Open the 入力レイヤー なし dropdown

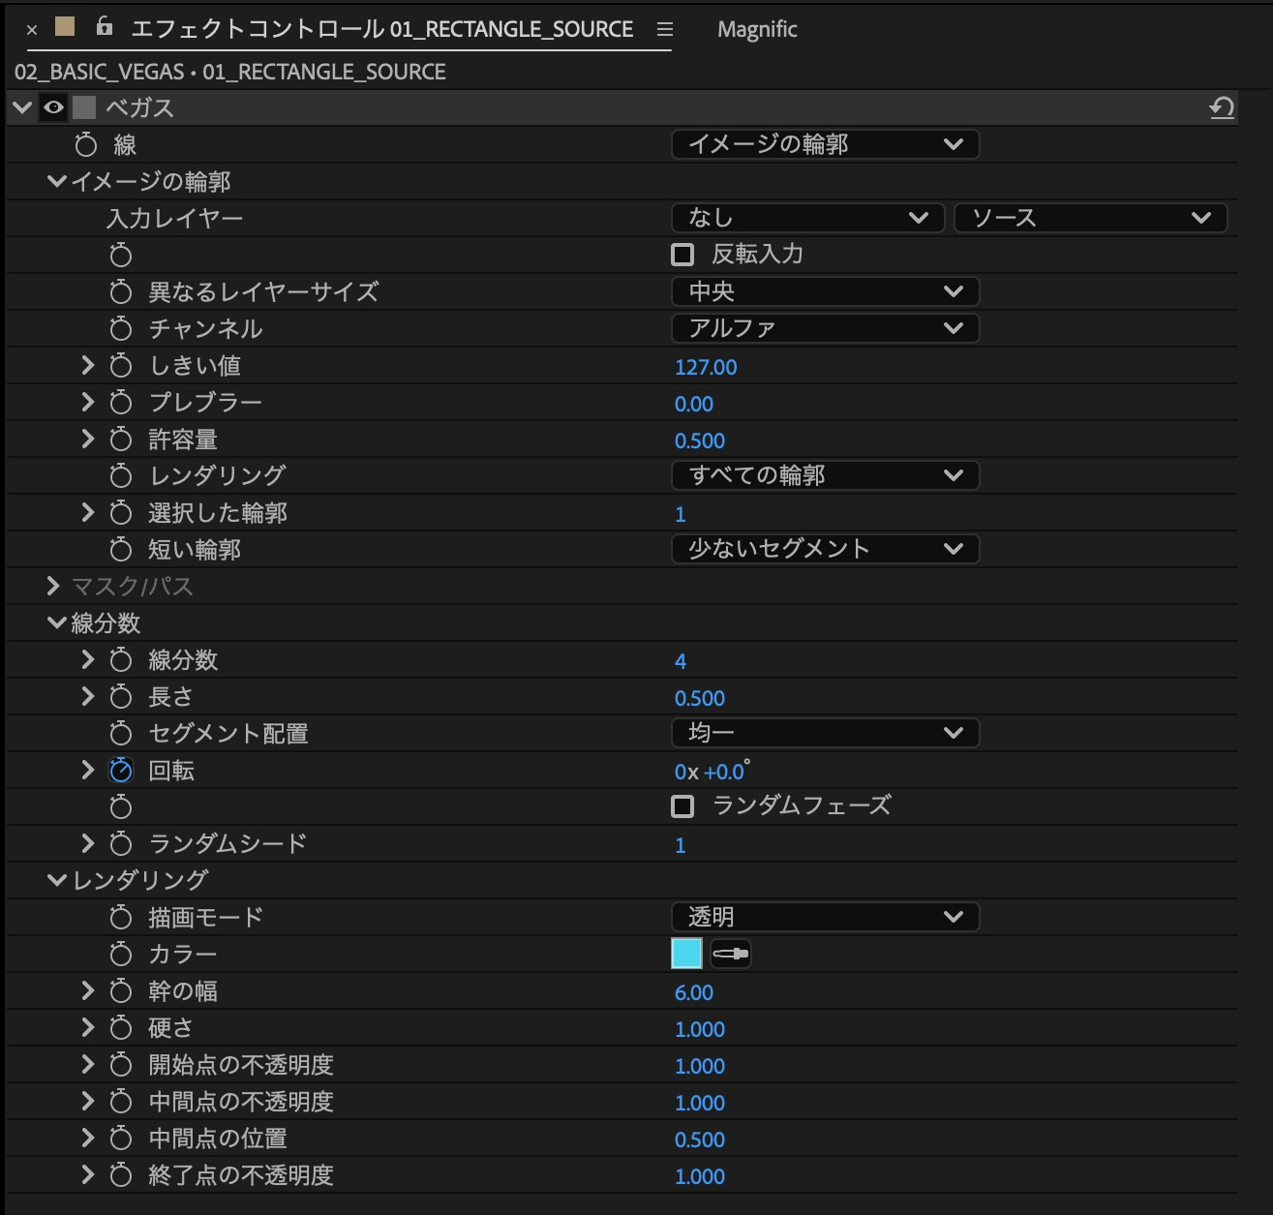click(807, 218)
